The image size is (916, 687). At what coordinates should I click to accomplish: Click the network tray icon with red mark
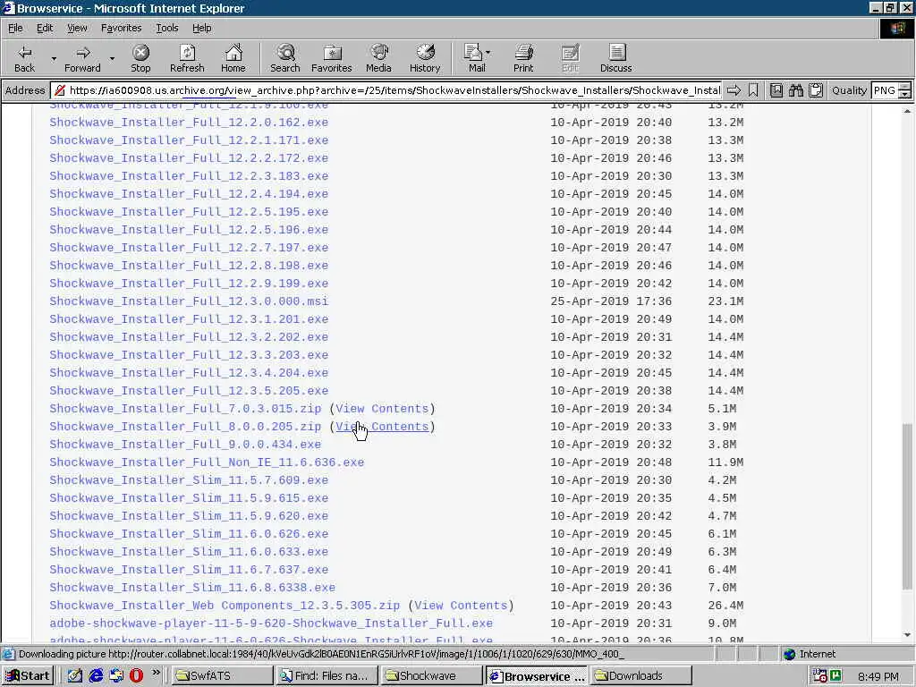coord(819,676)
